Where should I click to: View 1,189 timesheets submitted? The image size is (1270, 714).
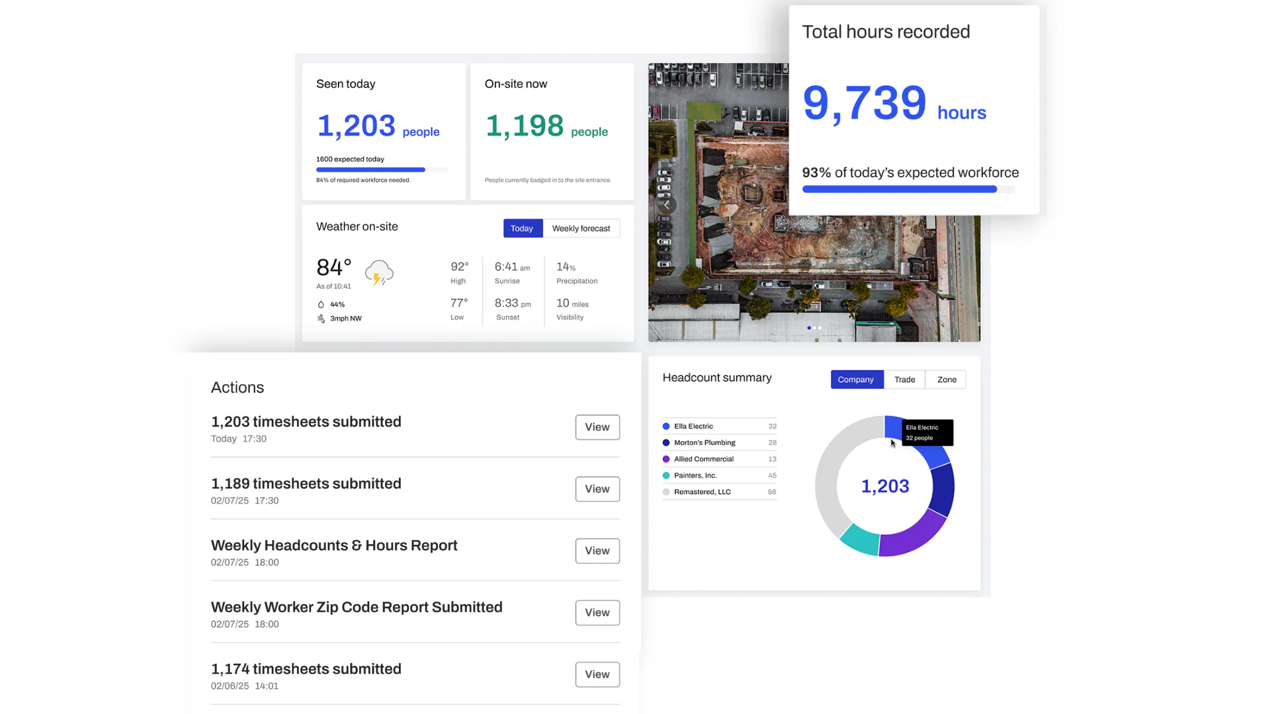[x=597, y=489]
